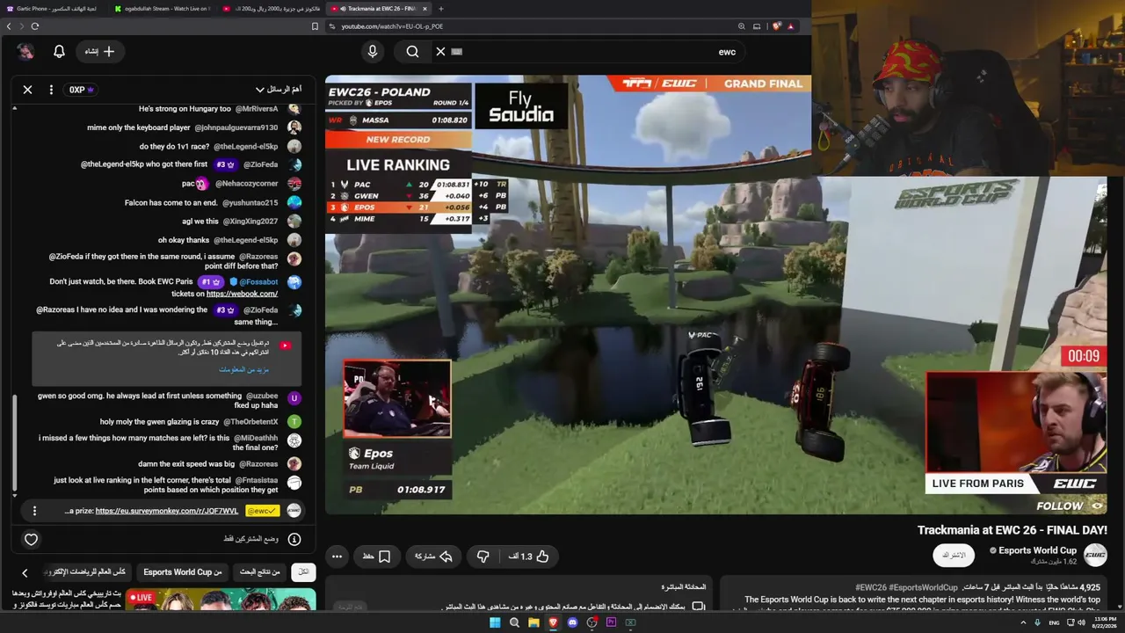Click the Create (إنشاء) button

[x=99, y=52]
